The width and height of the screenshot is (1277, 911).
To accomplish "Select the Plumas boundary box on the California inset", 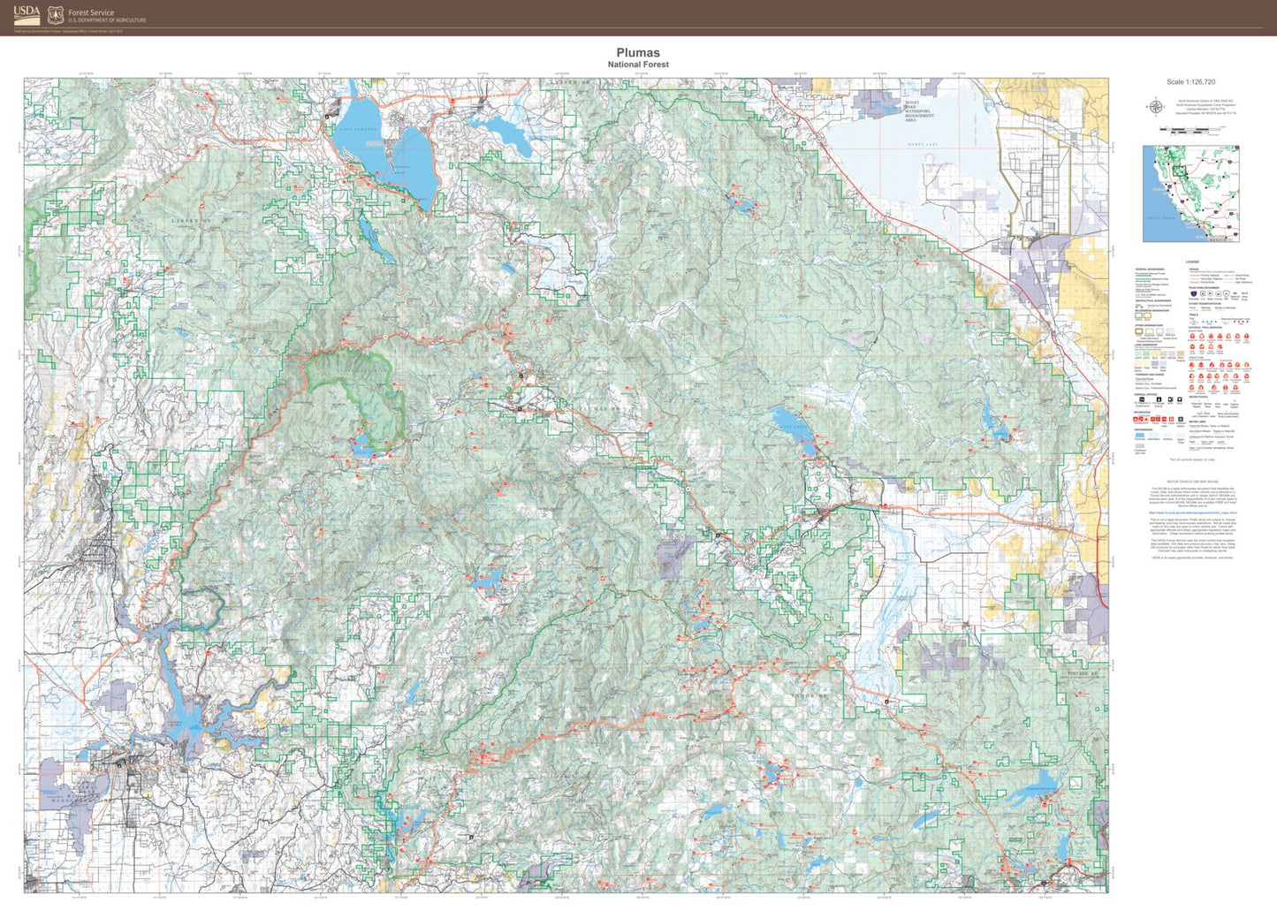I will coord(1180,171).
